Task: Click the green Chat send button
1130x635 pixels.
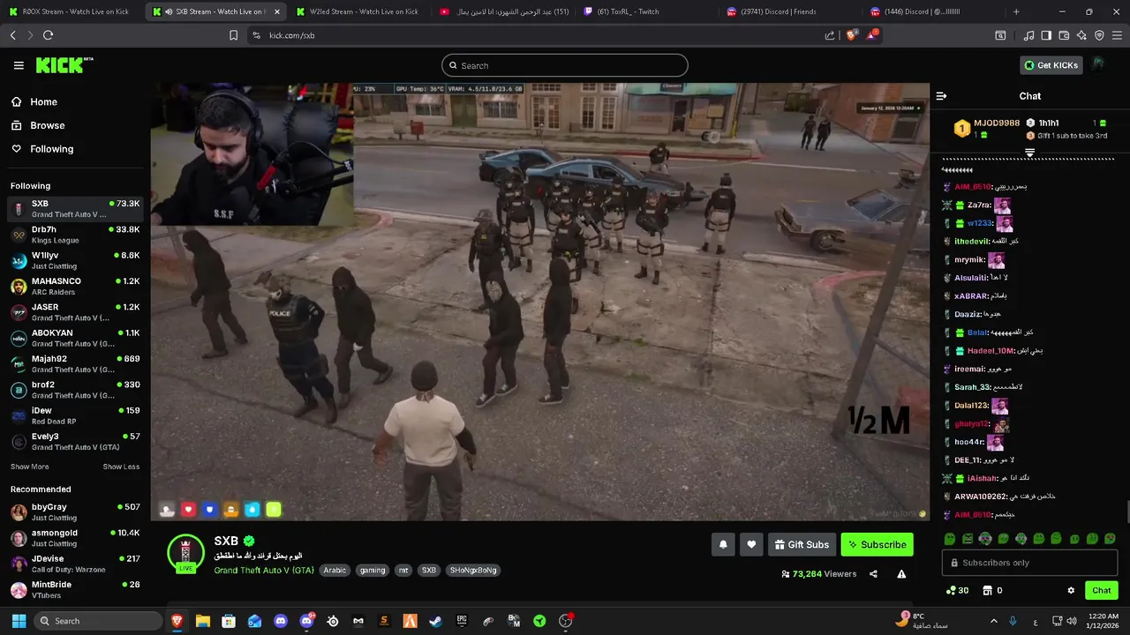Action: [1102, 590]
